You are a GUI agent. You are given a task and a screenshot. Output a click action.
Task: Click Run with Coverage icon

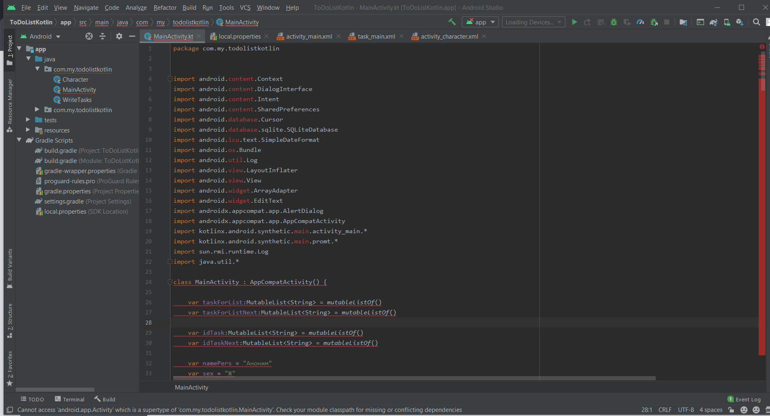(627, 22)
